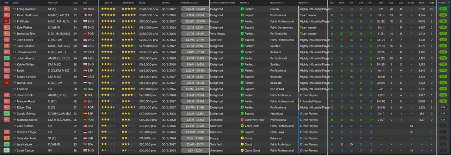Sort by the EXPIRES column header
The image size is (451, 155).
click(166, 2)
